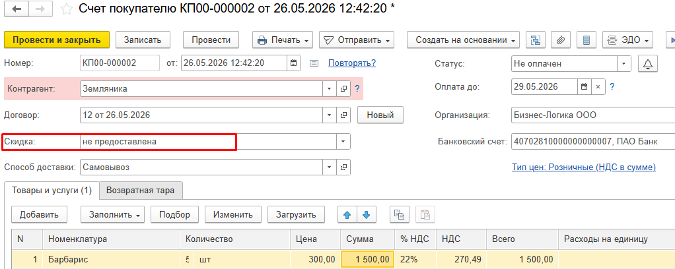This screenshot has width=675, height=269.
Task: Copy rows with the copy icon
Action: coord(399,214)
